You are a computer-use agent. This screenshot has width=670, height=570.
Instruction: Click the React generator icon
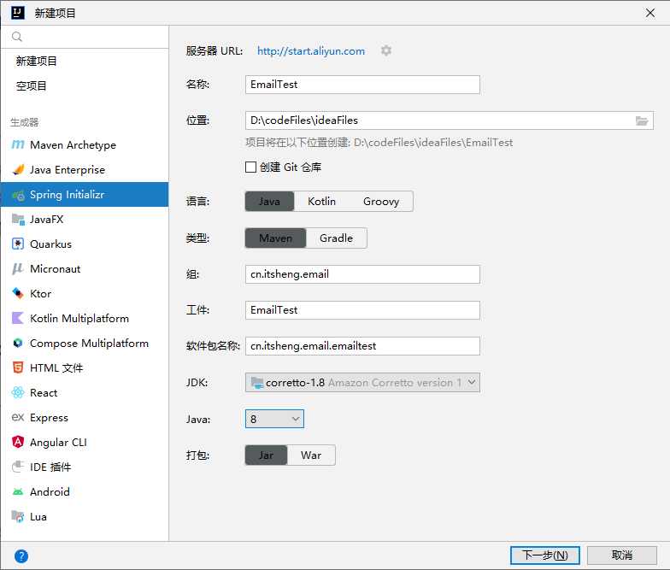[x=18, y=393]
